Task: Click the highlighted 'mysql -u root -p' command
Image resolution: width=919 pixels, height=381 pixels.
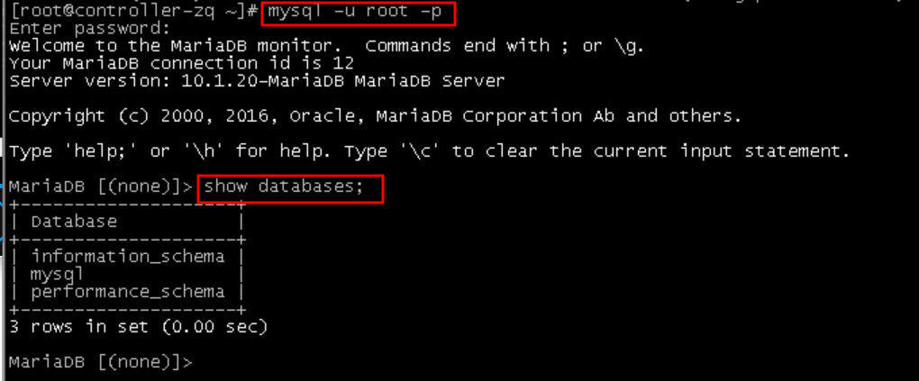Action: tap(355, 12)
